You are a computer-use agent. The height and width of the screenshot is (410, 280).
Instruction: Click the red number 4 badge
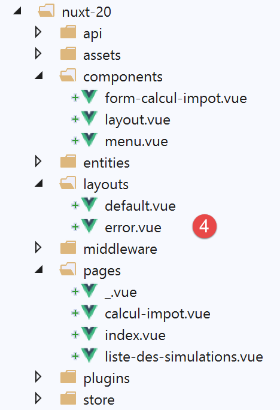click(x=205, y=226)
